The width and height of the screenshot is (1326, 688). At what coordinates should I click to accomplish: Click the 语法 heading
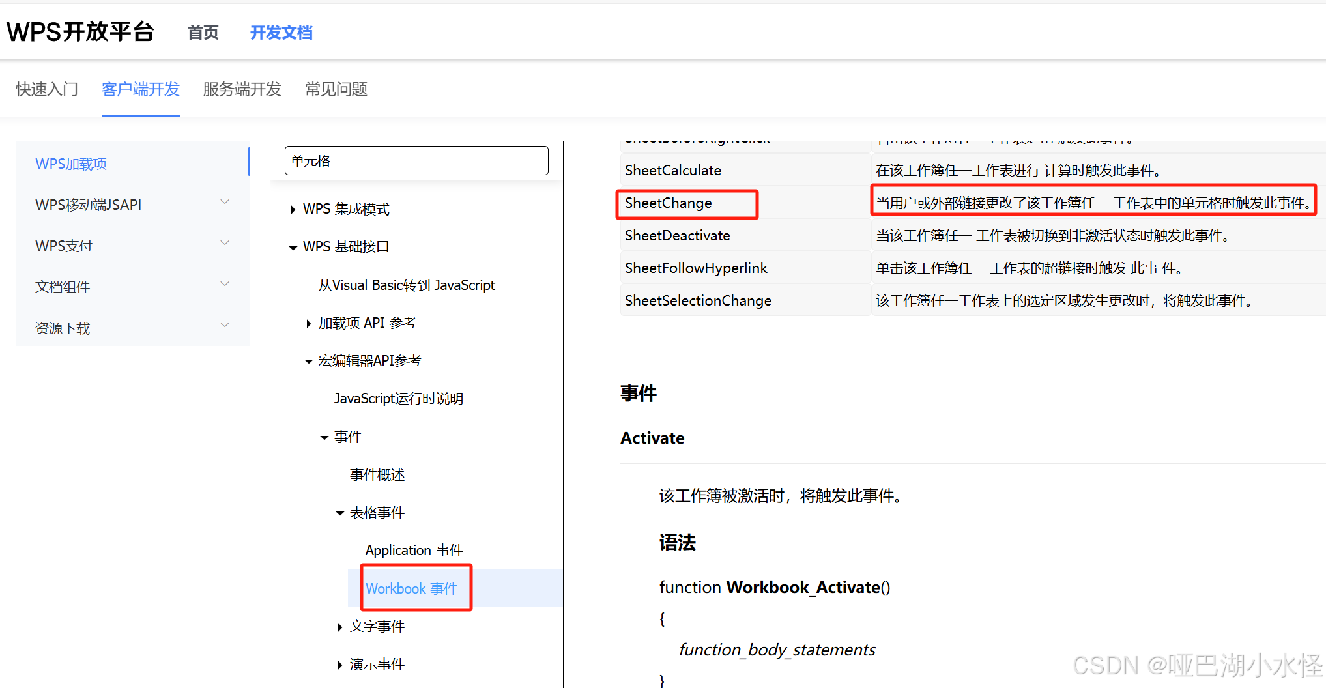[x=678, y=542]
